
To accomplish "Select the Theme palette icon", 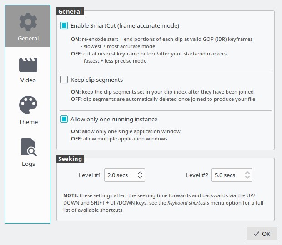I will pyautogui.click(x=28, y=105).
